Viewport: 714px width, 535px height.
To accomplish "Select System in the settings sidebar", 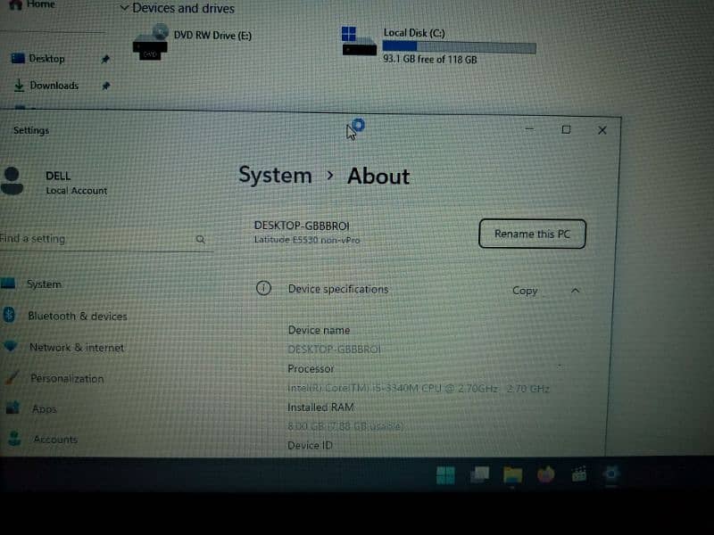I will coord(44,284).
